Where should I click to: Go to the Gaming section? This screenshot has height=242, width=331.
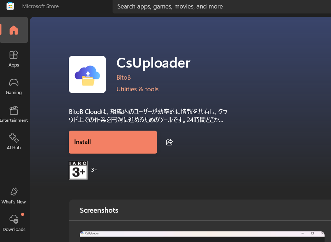(14, 87)
